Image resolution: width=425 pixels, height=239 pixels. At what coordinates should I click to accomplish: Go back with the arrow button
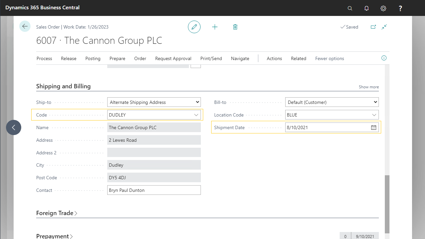coord(25,26)
